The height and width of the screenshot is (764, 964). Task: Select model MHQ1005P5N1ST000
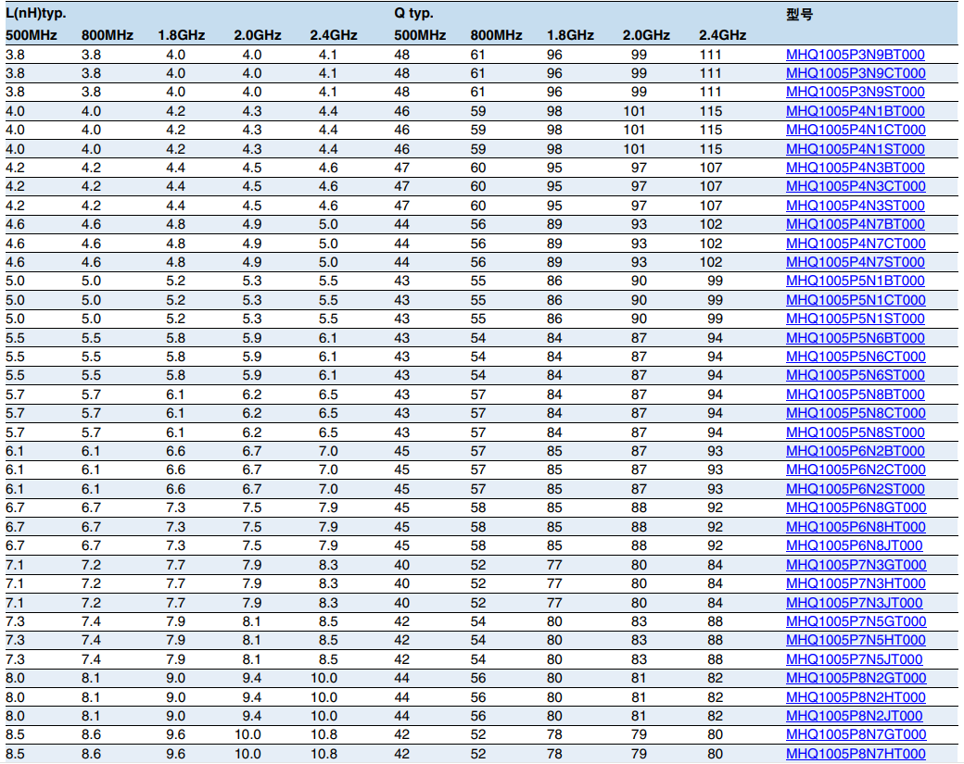[856, 319]
